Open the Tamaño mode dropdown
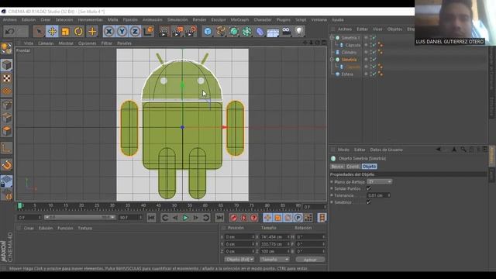496x279 pixels. point(274,260)
